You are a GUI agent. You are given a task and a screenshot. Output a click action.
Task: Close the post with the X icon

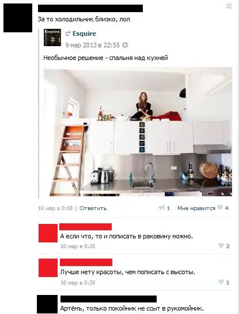coord(229,6)
